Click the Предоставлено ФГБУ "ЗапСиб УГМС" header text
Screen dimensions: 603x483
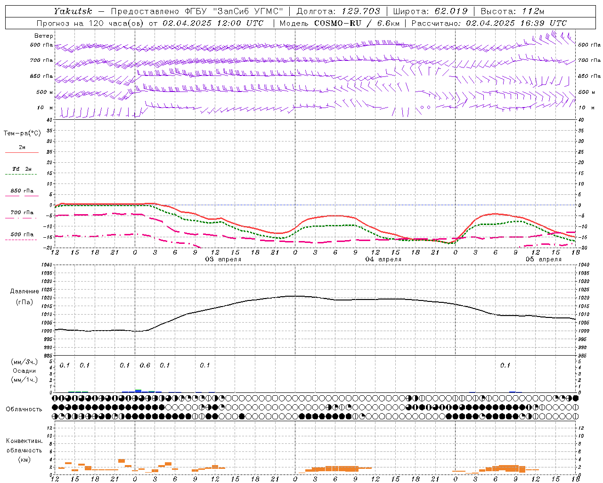point(196,11)
